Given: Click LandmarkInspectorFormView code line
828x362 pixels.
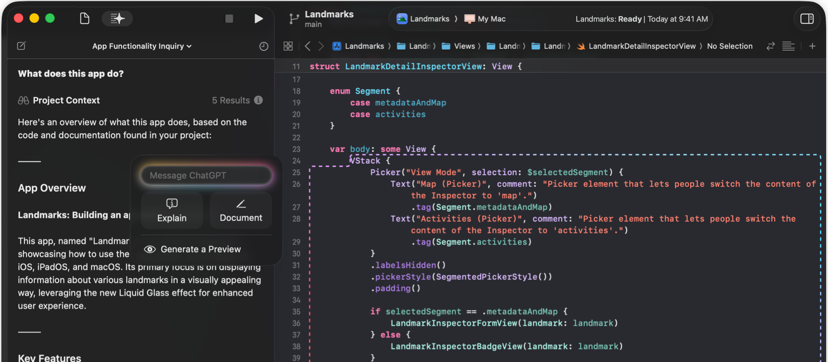Looking at the screenshot, I should point(504,323).
